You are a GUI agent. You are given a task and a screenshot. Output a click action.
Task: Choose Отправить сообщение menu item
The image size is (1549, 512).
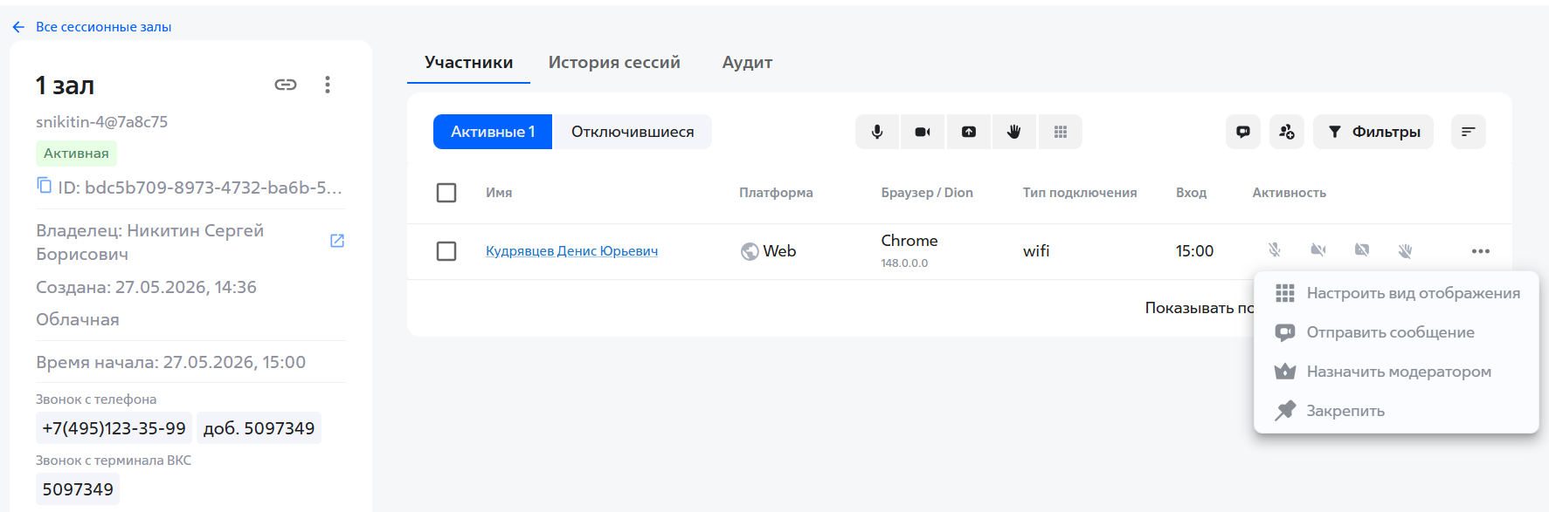click(1396, 332)
